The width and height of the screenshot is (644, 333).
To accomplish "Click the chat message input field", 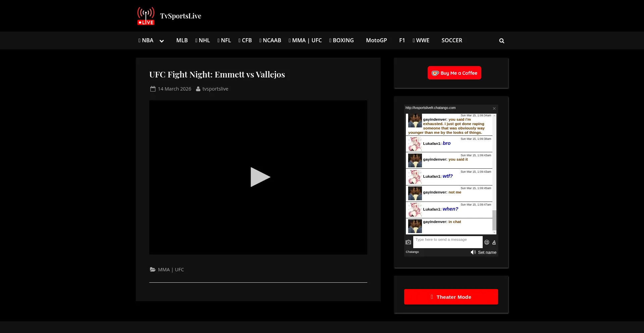I will pyautogui.click(x=448, y=242).
